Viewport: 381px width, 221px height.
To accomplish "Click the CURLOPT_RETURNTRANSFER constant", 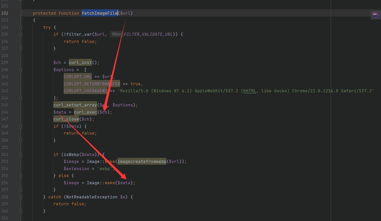I will pos(92,84).
